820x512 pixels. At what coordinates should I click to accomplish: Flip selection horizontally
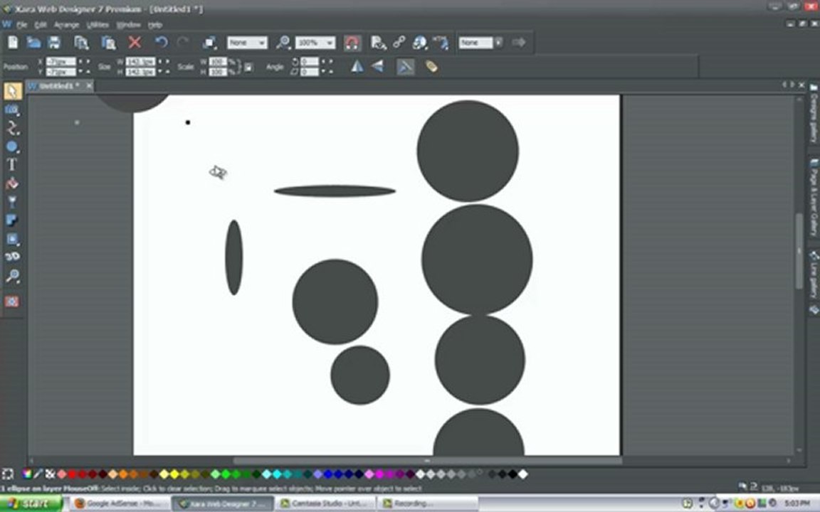357,66
